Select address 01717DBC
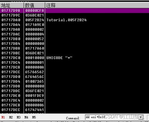Viewport: 149px width, 122px height. click(11, 53)
